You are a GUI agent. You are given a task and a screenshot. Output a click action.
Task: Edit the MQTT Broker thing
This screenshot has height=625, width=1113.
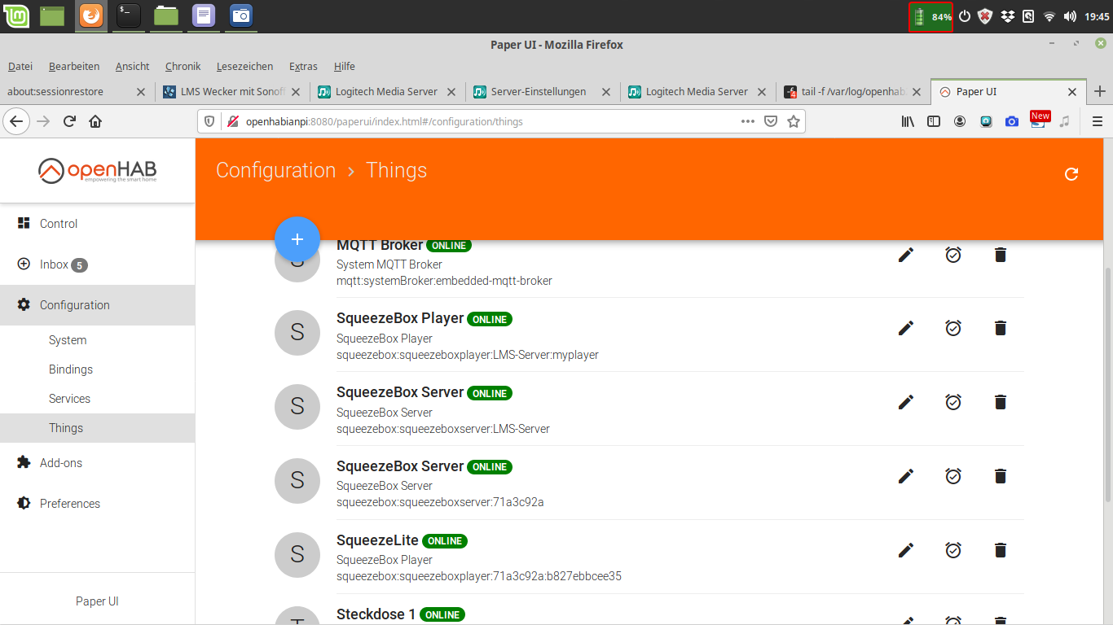point(905,255)
